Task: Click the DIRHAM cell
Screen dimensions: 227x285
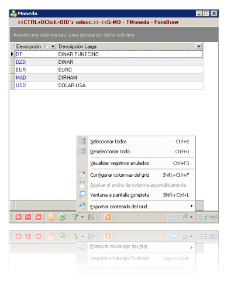Action: tap(130, 78)
